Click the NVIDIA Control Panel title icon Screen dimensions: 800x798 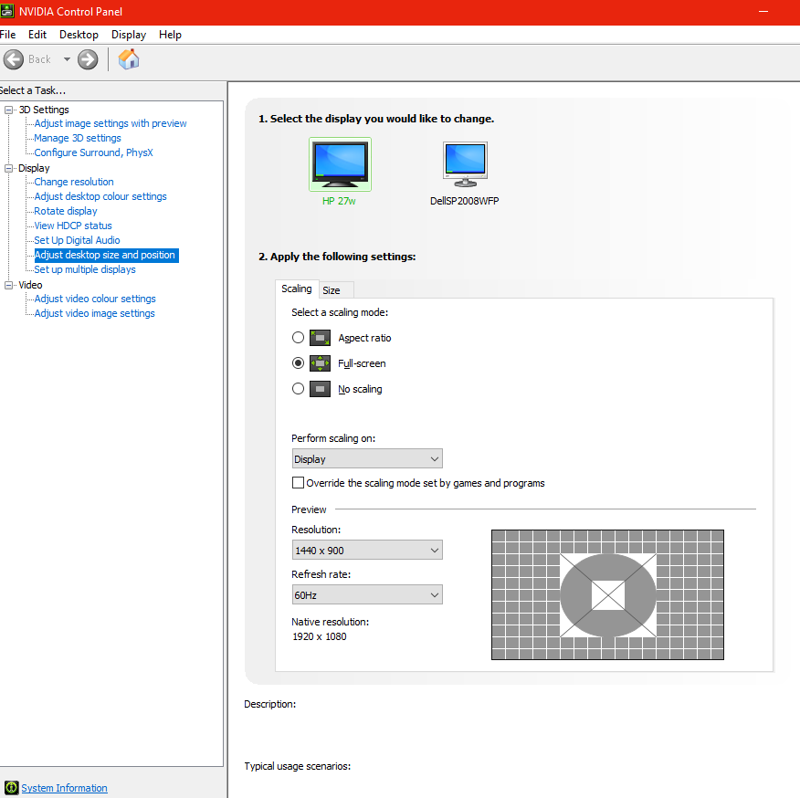coord(7,11)
